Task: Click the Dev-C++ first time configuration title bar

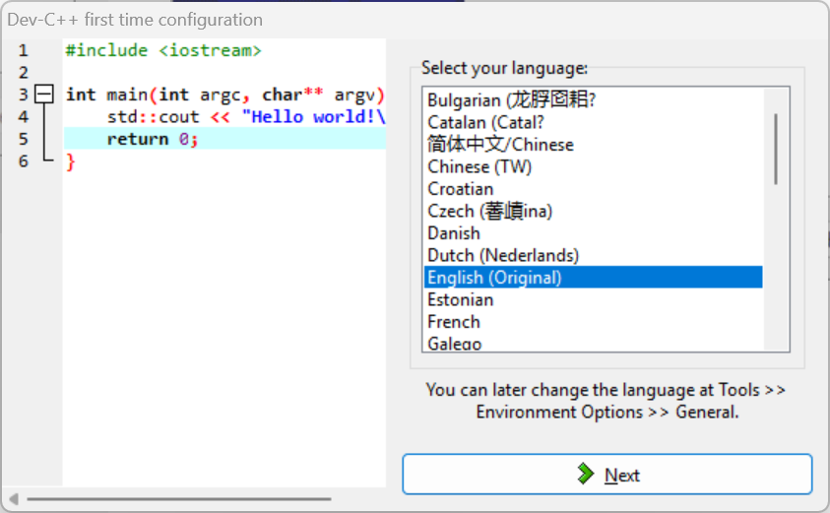Action: (415, 20)
